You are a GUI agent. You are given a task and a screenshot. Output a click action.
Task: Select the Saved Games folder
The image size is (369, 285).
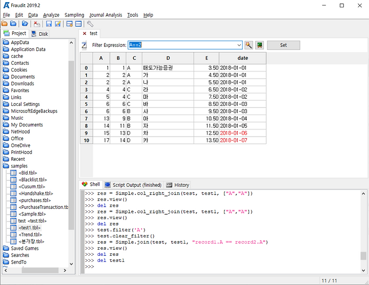coord(25,249)
